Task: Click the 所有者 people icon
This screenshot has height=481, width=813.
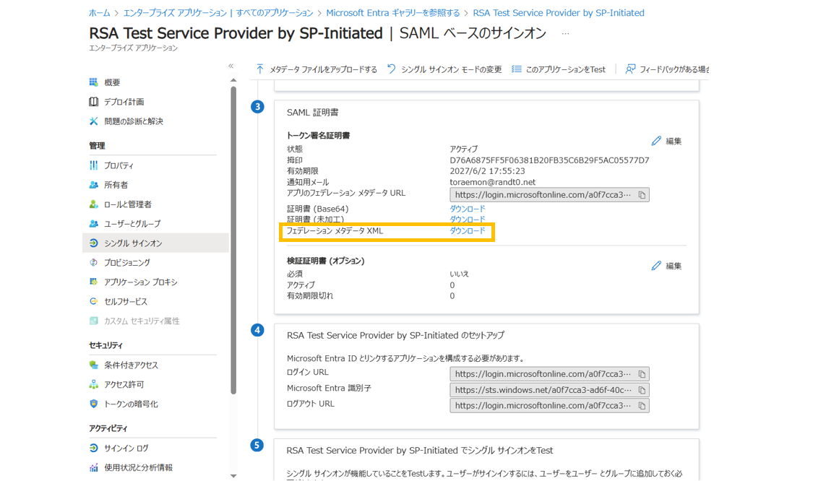Action: click(x=93, y=184)
